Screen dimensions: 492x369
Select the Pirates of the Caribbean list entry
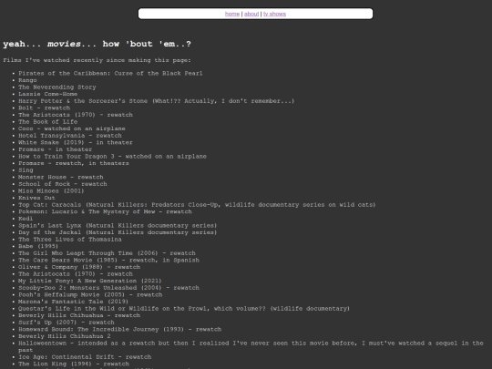[x=110, y=74]
